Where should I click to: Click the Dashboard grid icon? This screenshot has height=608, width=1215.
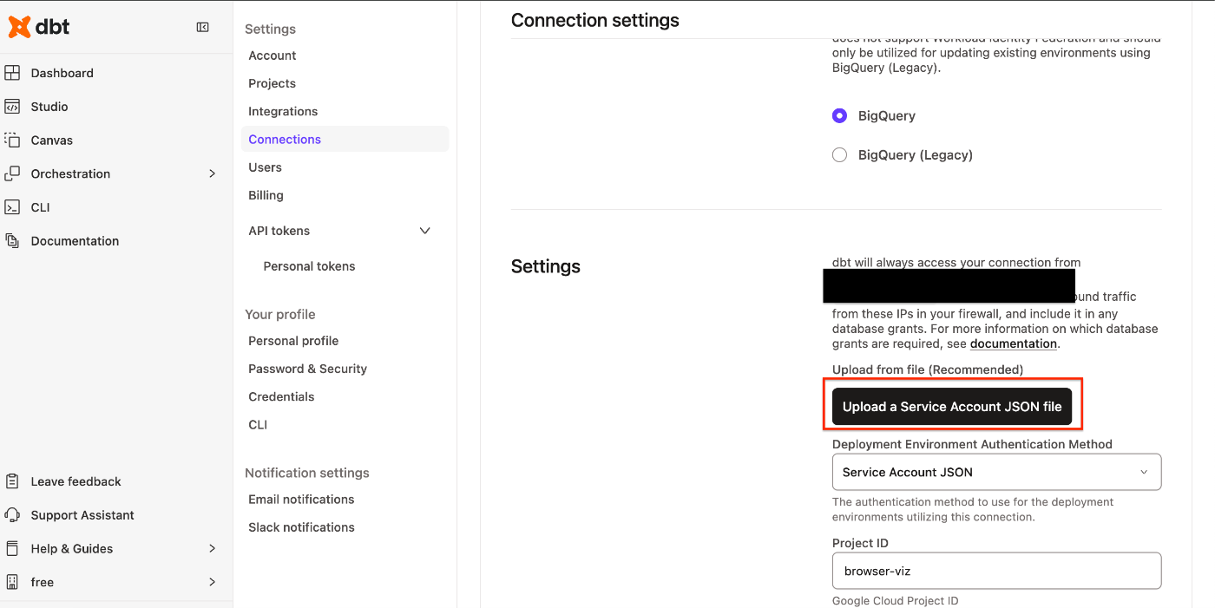[12, 73]
